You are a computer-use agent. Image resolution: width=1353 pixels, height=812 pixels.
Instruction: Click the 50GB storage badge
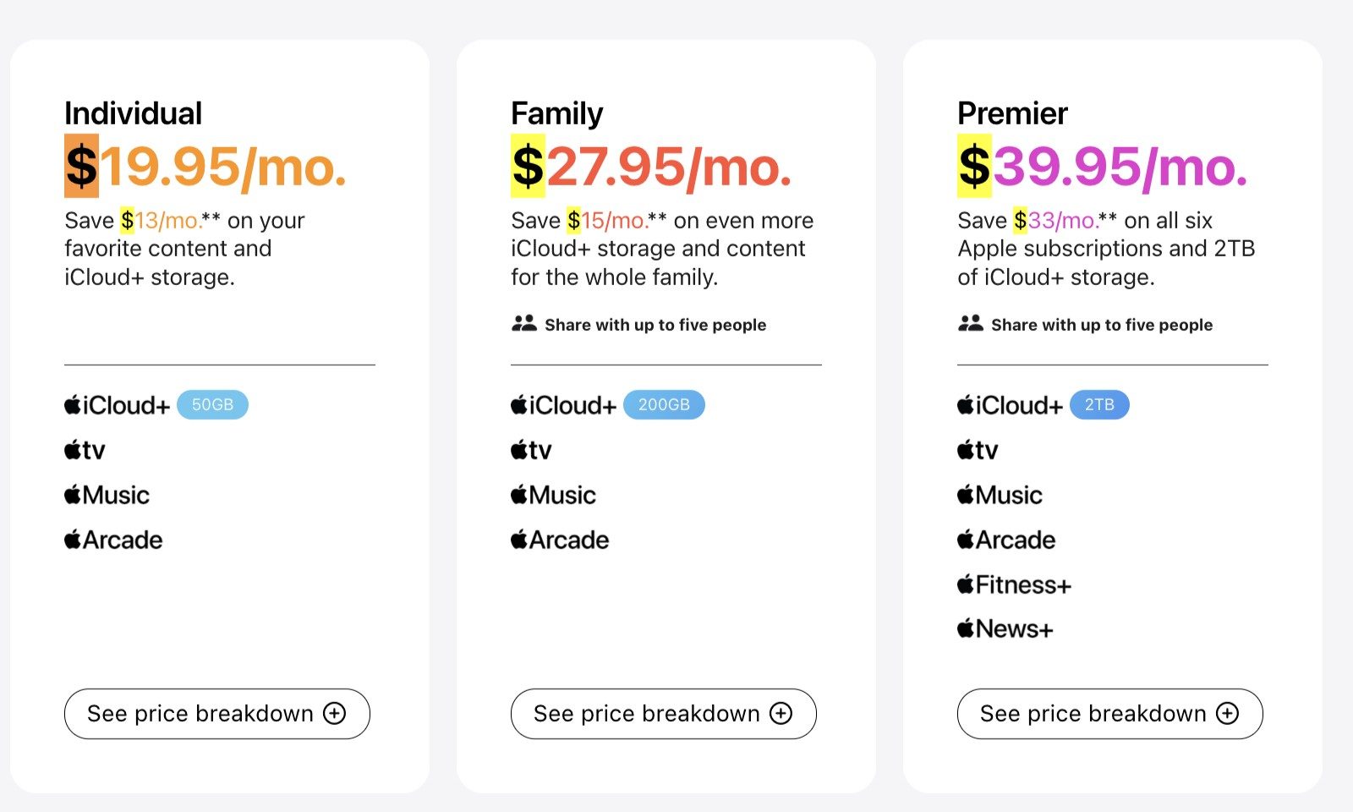[212, 405]
